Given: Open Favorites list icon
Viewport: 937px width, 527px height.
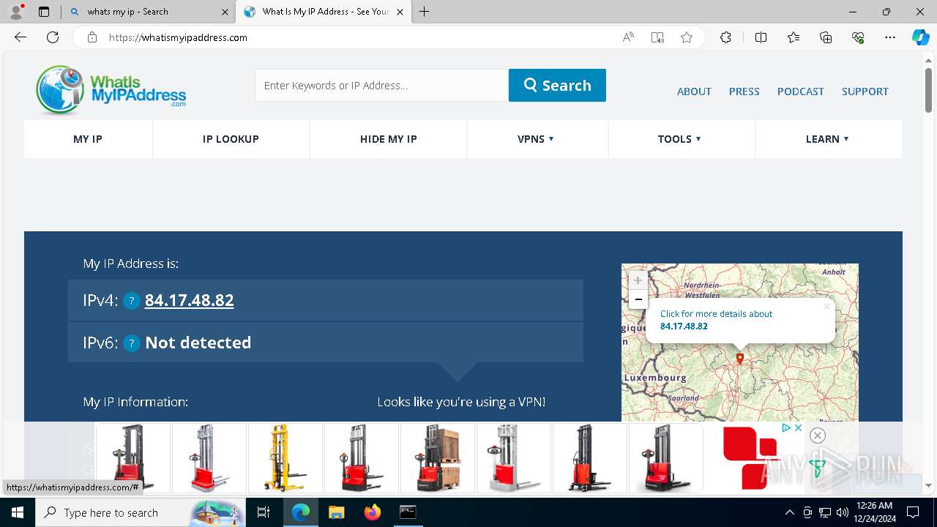Looking at the screenshot, I should pos(794,37).
